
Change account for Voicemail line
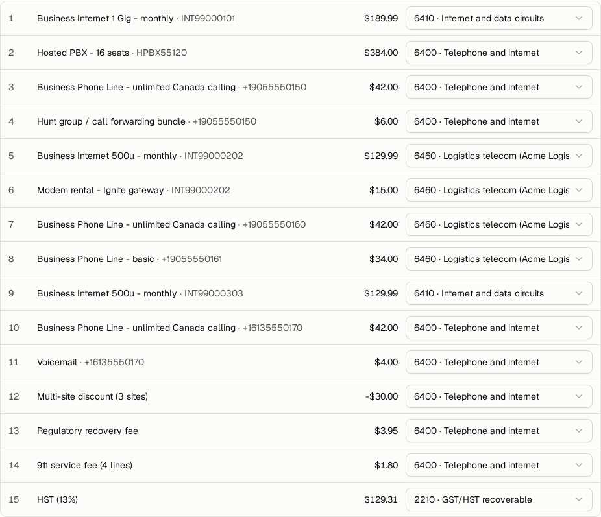tap(498, 362)
